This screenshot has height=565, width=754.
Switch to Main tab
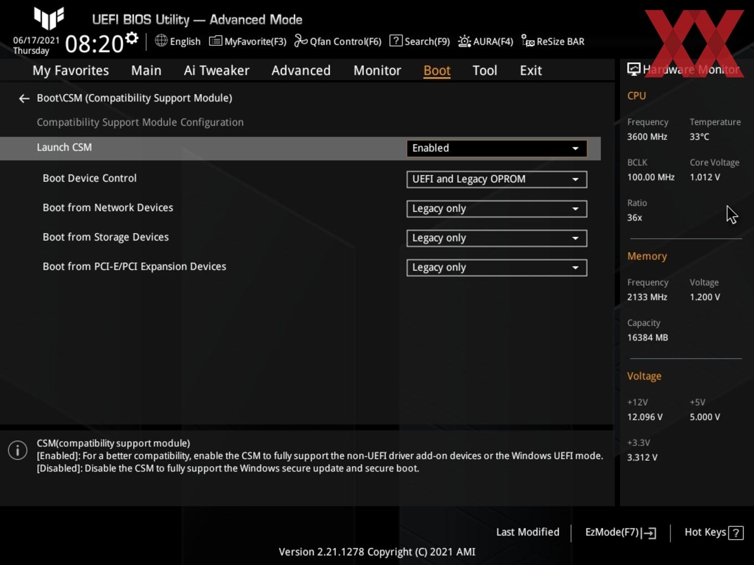point(146,70)
